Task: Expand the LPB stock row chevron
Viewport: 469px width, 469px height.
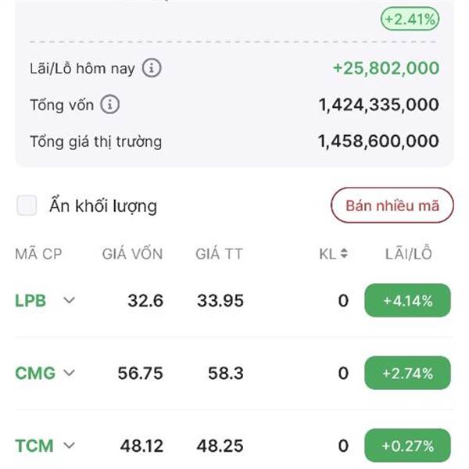Action: [x=69, y=299]
